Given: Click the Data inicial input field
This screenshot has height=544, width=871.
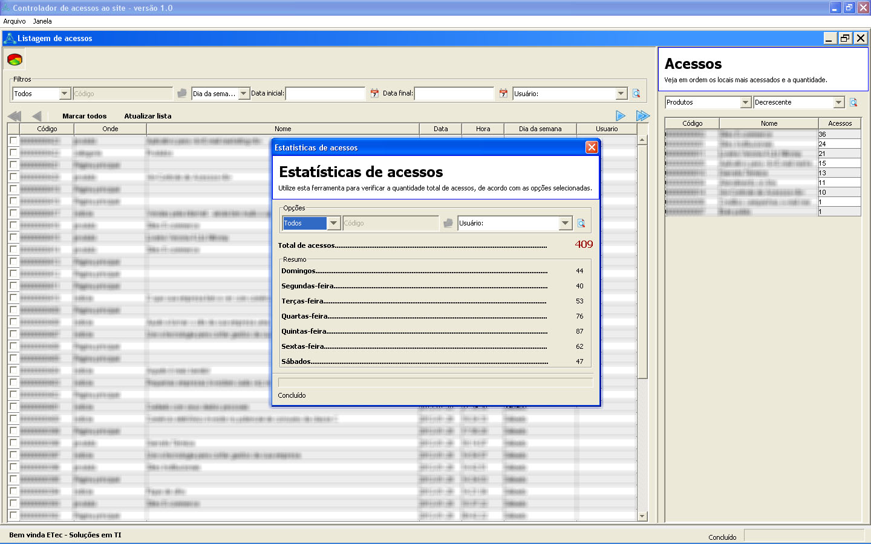Looking at the screenshot, I should point(325,94).
